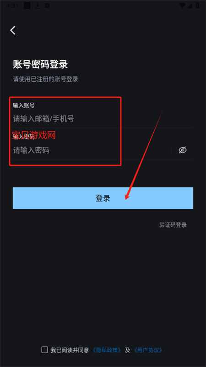
Task: Switch to 验证码登录
Action: (x=173, y=225)
